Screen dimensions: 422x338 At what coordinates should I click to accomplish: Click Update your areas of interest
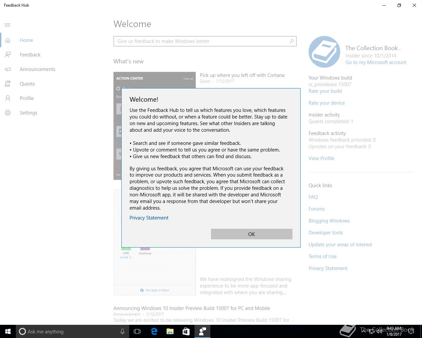340,245
